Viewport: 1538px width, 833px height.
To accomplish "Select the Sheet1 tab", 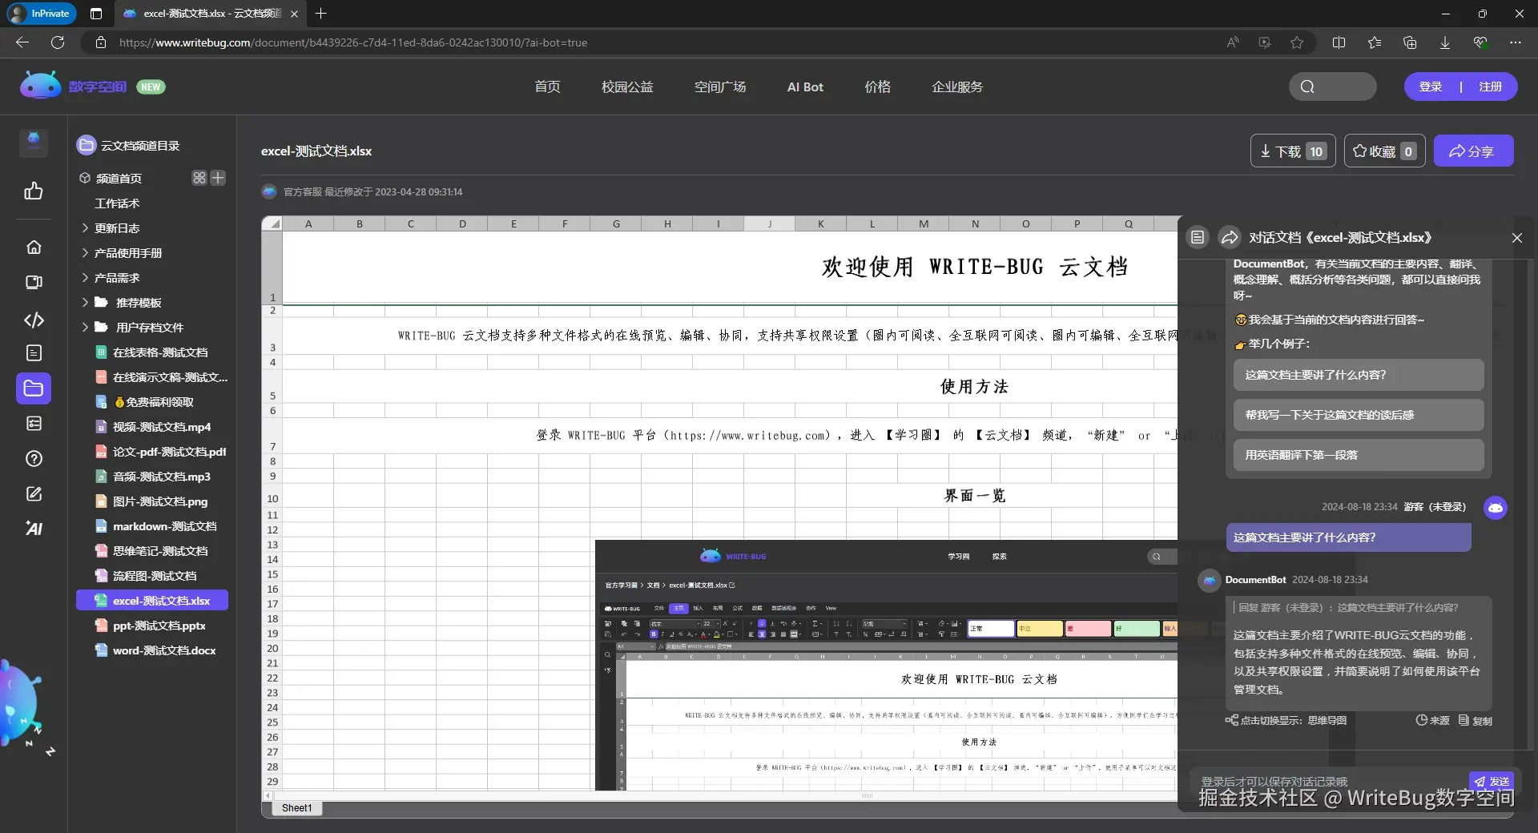I will [x=296, y=808].
